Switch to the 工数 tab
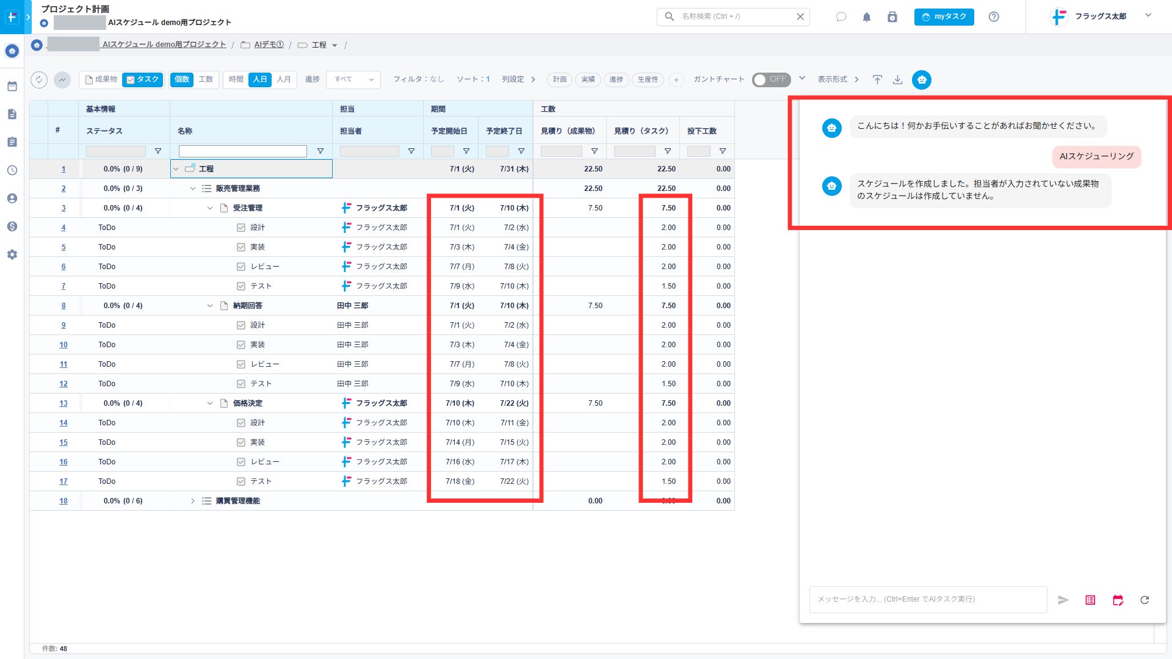The image size is (1172, 659). (x=206, y=80)
